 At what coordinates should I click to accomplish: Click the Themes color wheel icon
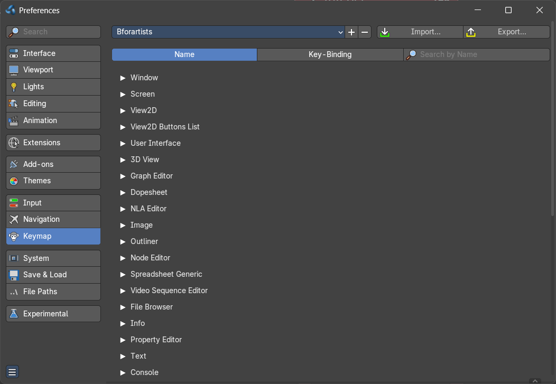pyautogui.click(x=14, y=181)
